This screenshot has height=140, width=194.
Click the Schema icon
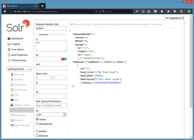pos(12,120)
